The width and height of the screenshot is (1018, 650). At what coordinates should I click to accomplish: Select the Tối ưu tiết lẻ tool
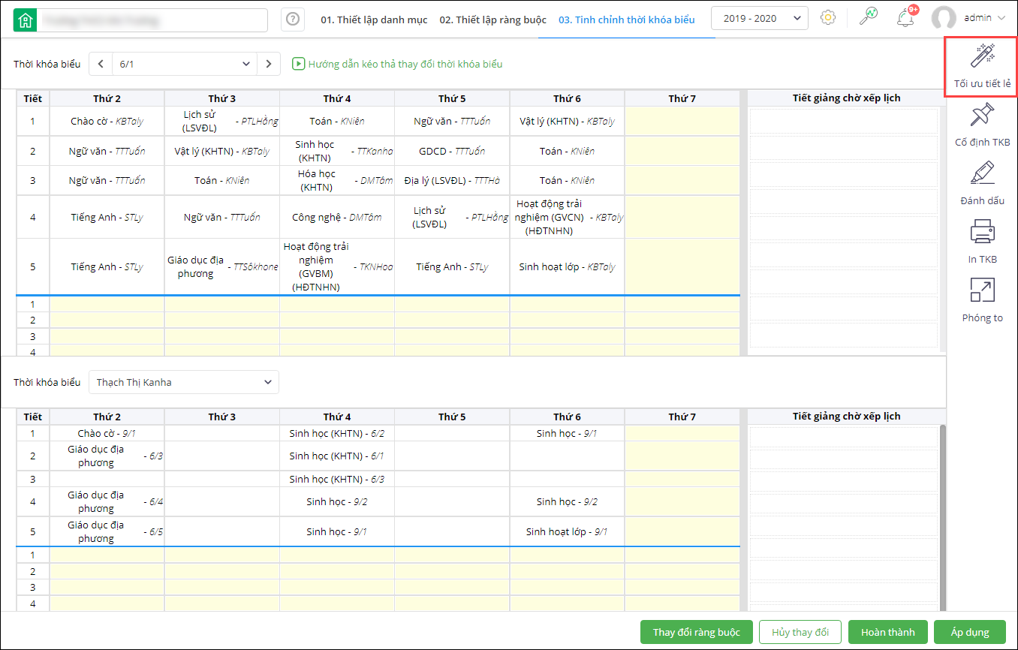tap(982, 66)
